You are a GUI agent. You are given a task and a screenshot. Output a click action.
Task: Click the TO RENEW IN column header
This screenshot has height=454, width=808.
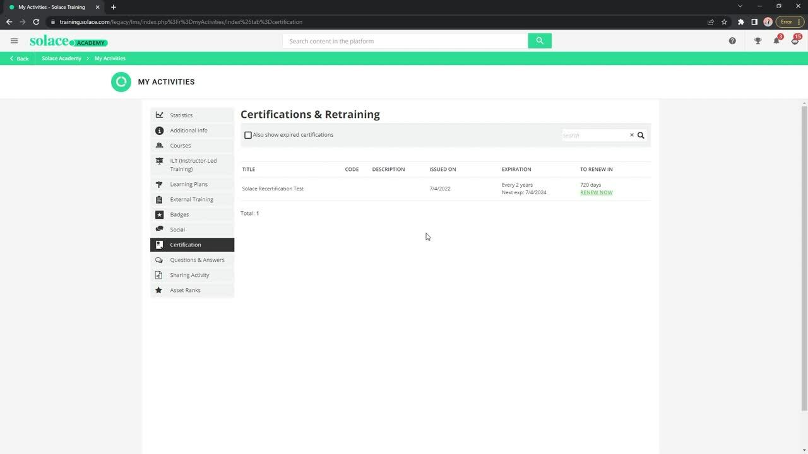pos(597,169)
